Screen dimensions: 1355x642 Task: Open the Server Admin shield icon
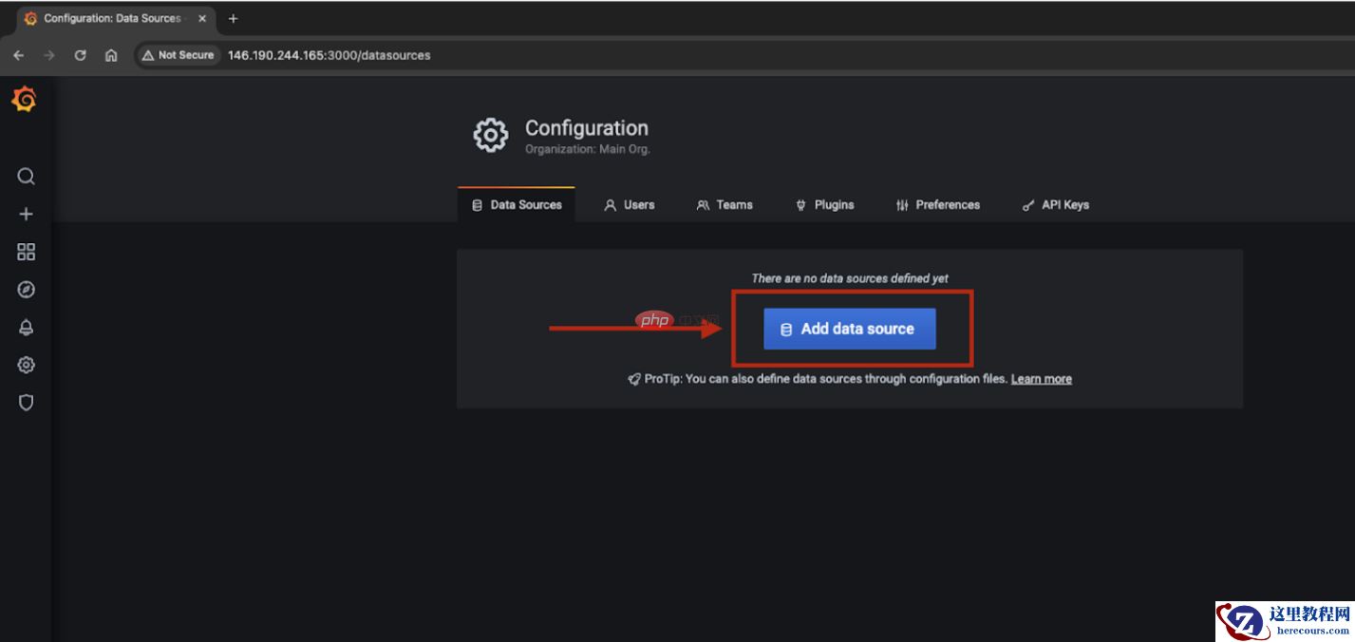tap(27, 403)
